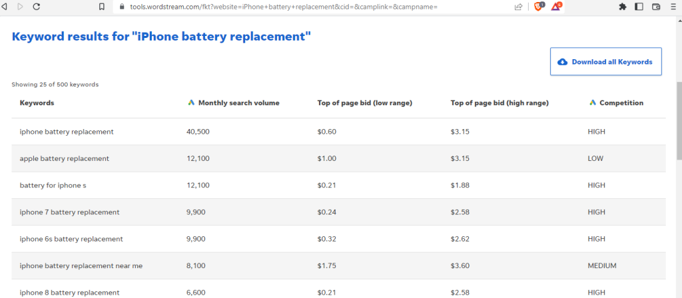Click Google Ads icon beside Monthly search volume
Screen dimensions: 682x298
coord(191,103)
